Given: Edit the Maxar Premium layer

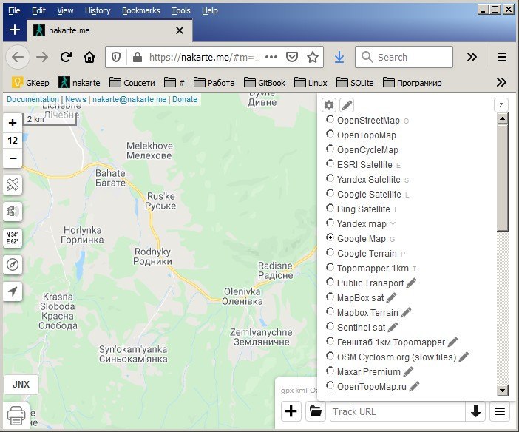Looking at the screenshot, I should tap(408, 371).
